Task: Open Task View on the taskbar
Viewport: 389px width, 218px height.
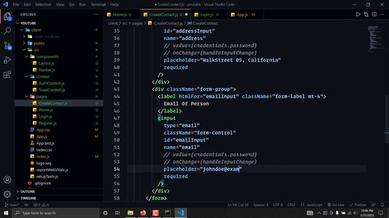Action: (117, 213)
